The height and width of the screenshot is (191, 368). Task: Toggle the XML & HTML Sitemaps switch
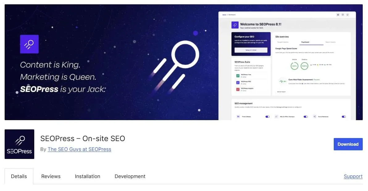[306, 116]
